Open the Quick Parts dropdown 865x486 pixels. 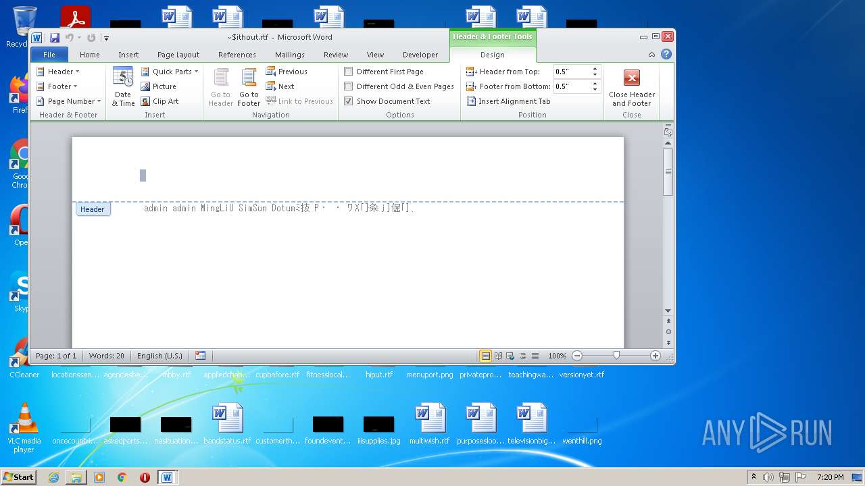coord(170,72)
